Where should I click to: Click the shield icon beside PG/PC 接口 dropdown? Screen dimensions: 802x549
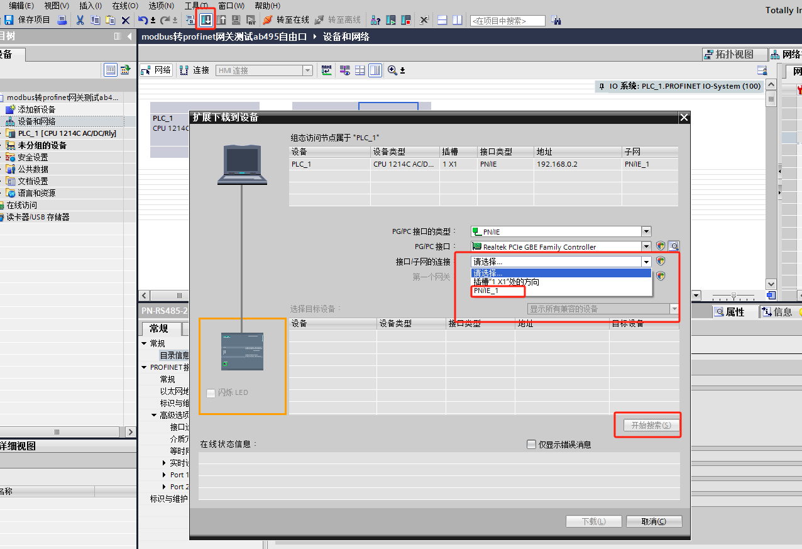point(661,247)
